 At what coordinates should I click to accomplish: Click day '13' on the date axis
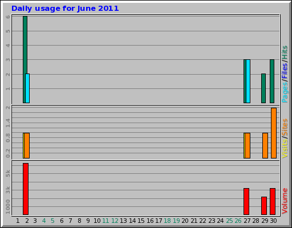[x=123, y=221]
